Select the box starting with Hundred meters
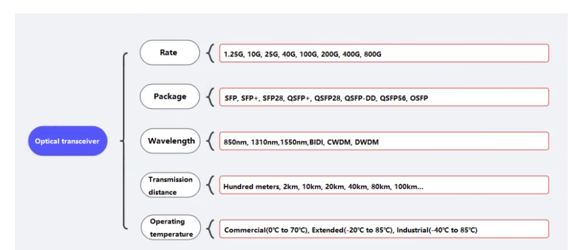 click(384, 185)
